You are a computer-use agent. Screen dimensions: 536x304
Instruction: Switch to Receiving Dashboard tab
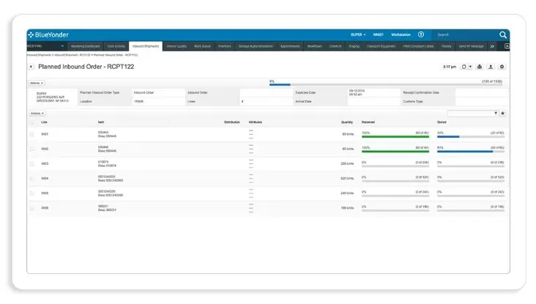click(x=85, y=46)
